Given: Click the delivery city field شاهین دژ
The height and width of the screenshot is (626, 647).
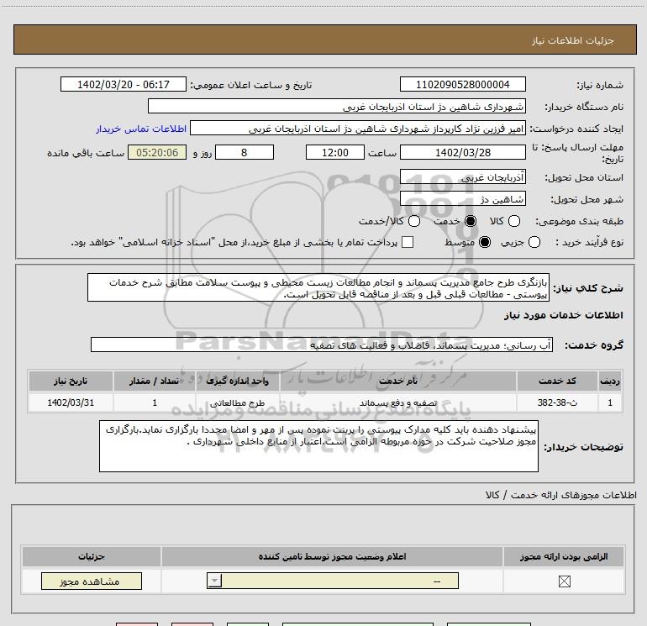Looking at the screenshot, I should click(462, 199).
